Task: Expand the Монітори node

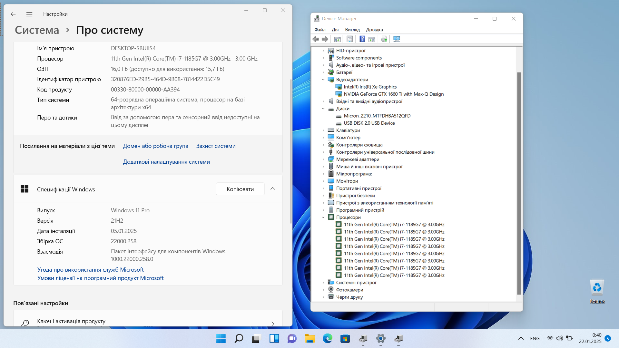Action: 323,181
